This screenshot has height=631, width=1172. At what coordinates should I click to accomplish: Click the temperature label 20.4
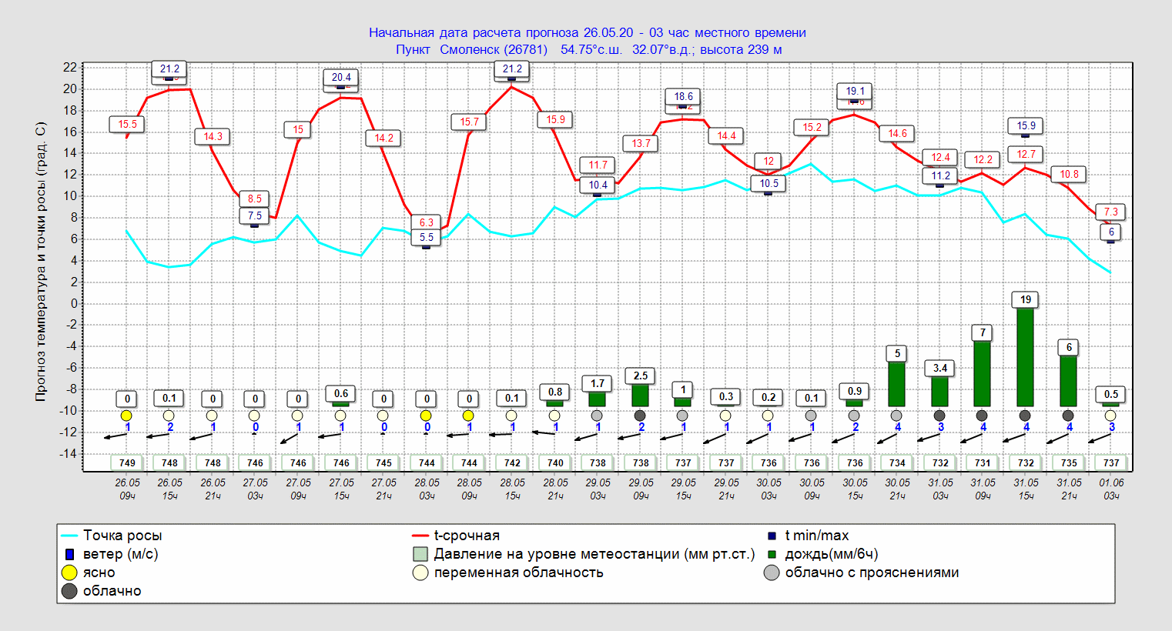341,77
